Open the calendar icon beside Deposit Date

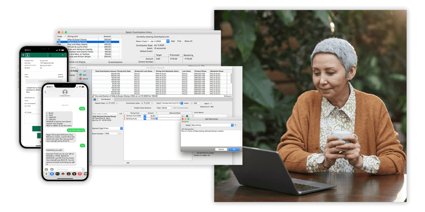[117, 103]
